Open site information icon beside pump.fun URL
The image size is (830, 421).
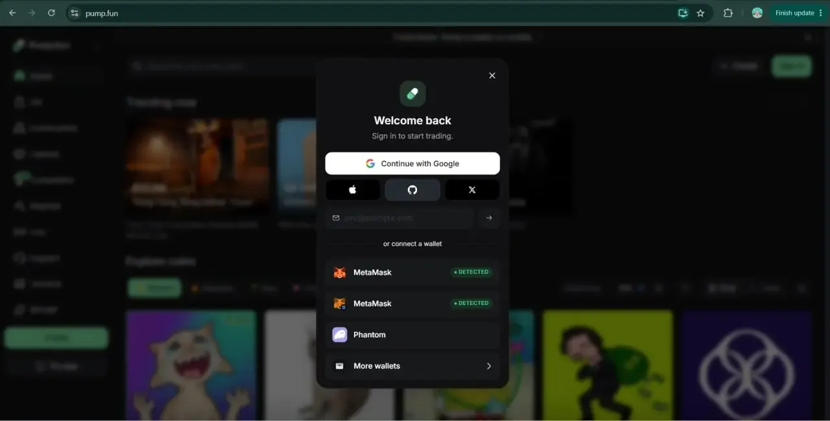[x=74, y=13]
